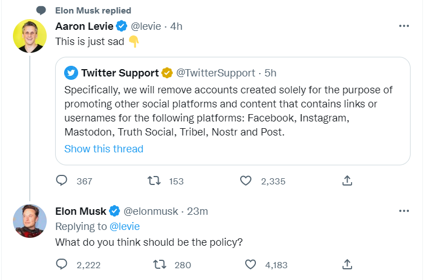This screenshot has height=280, width=428.
Task: Click the Aaron Levie display name
Action: click(84, 26)
